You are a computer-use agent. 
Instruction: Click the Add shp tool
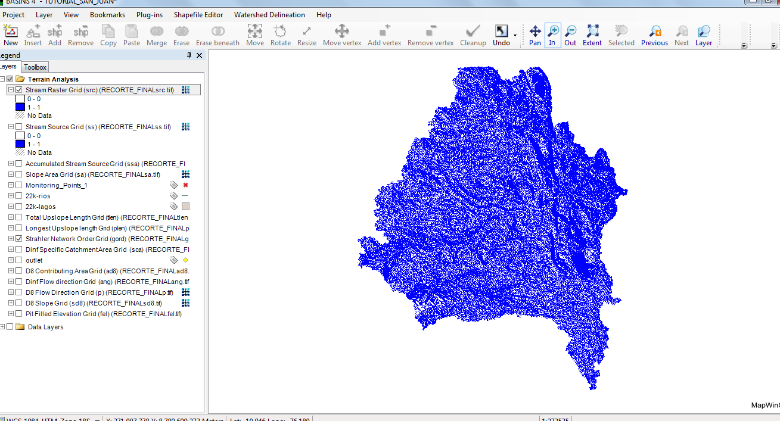(x=55, y=35)
